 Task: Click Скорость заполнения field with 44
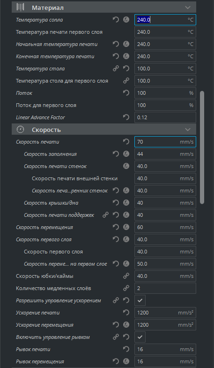pos(165,154)
